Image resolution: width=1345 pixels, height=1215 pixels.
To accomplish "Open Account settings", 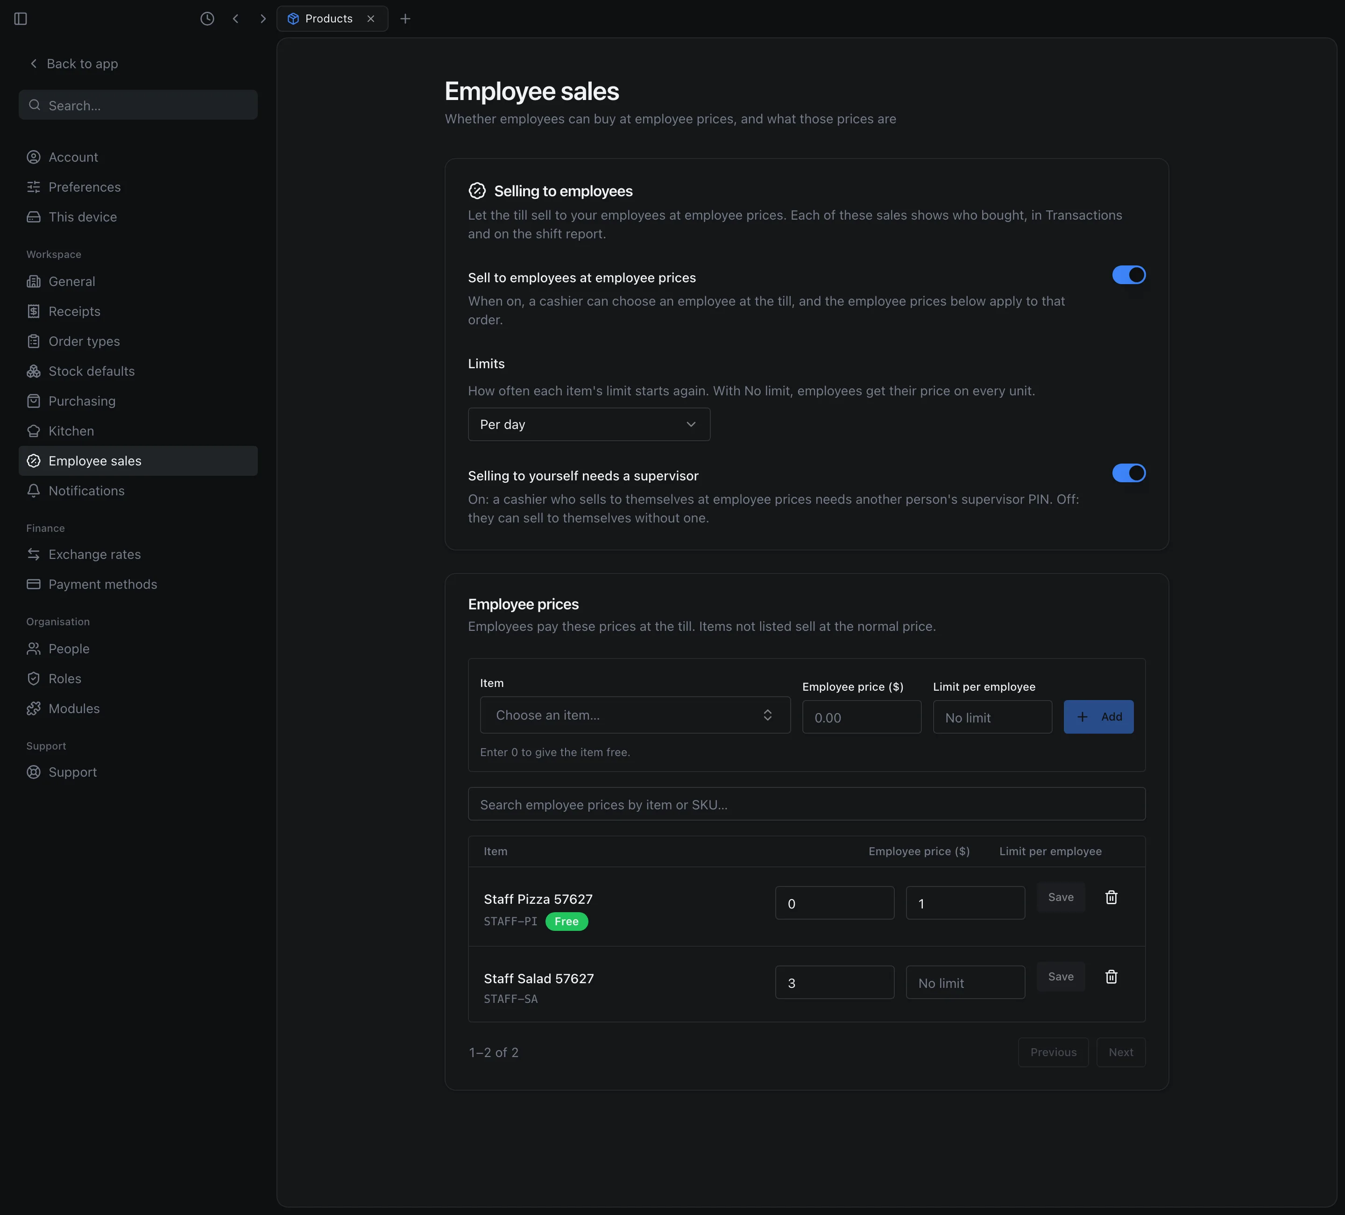I will pyautogui.click(x=138, y=157).
